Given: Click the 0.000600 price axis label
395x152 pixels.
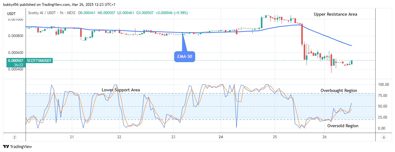Looking at the screenshot, I should coord(15,52).
